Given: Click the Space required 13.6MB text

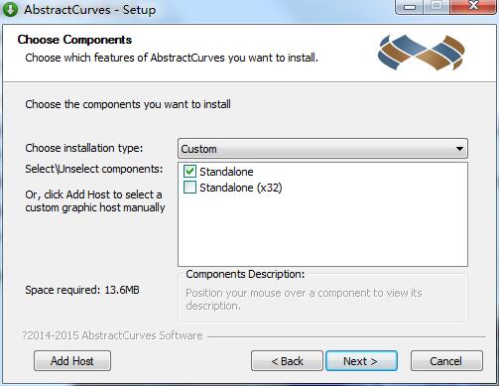Looking at the screenshot, I should point(82,290).
